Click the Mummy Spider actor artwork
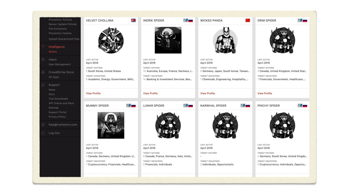Screen dimensions: 349x196 pos(111,125)
